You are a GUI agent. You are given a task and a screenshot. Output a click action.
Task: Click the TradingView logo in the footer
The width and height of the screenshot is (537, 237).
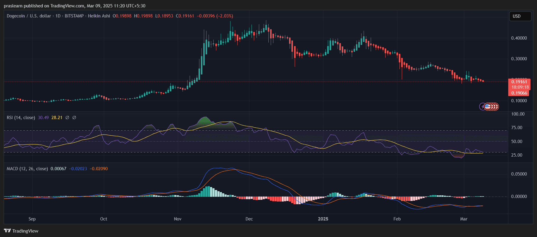point(21,231)
